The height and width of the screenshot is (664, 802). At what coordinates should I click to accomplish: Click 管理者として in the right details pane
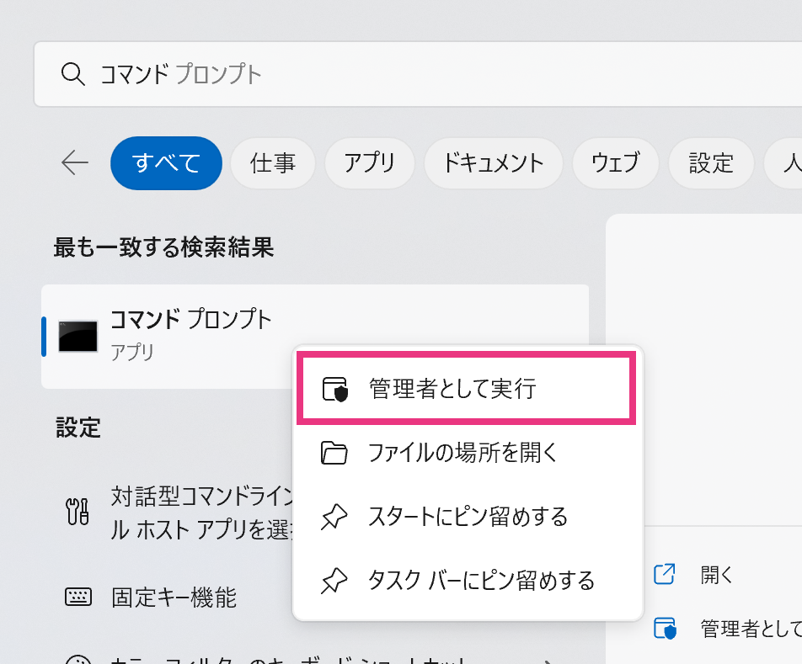point(751,629)
